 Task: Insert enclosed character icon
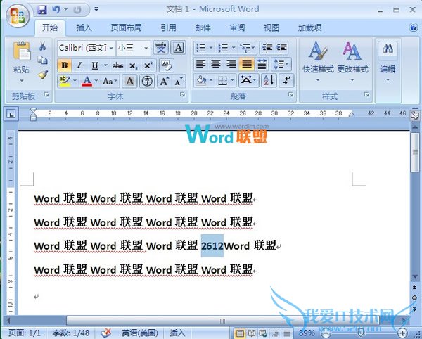click(147, 81)
